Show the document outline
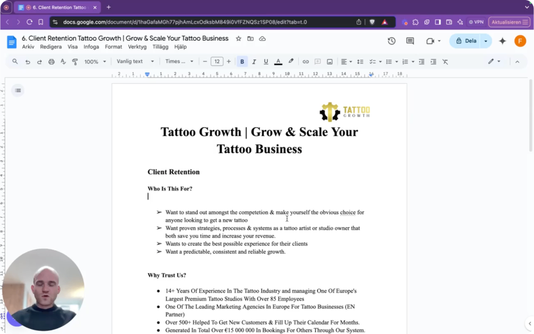This screenshot has height=334, width=534. pyautogui.click(x=18, y=90)
